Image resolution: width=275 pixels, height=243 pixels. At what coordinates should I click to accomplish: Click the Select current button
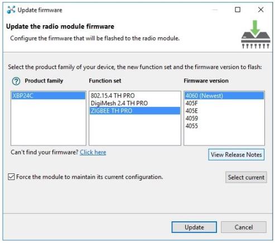[x=246, y=177]
